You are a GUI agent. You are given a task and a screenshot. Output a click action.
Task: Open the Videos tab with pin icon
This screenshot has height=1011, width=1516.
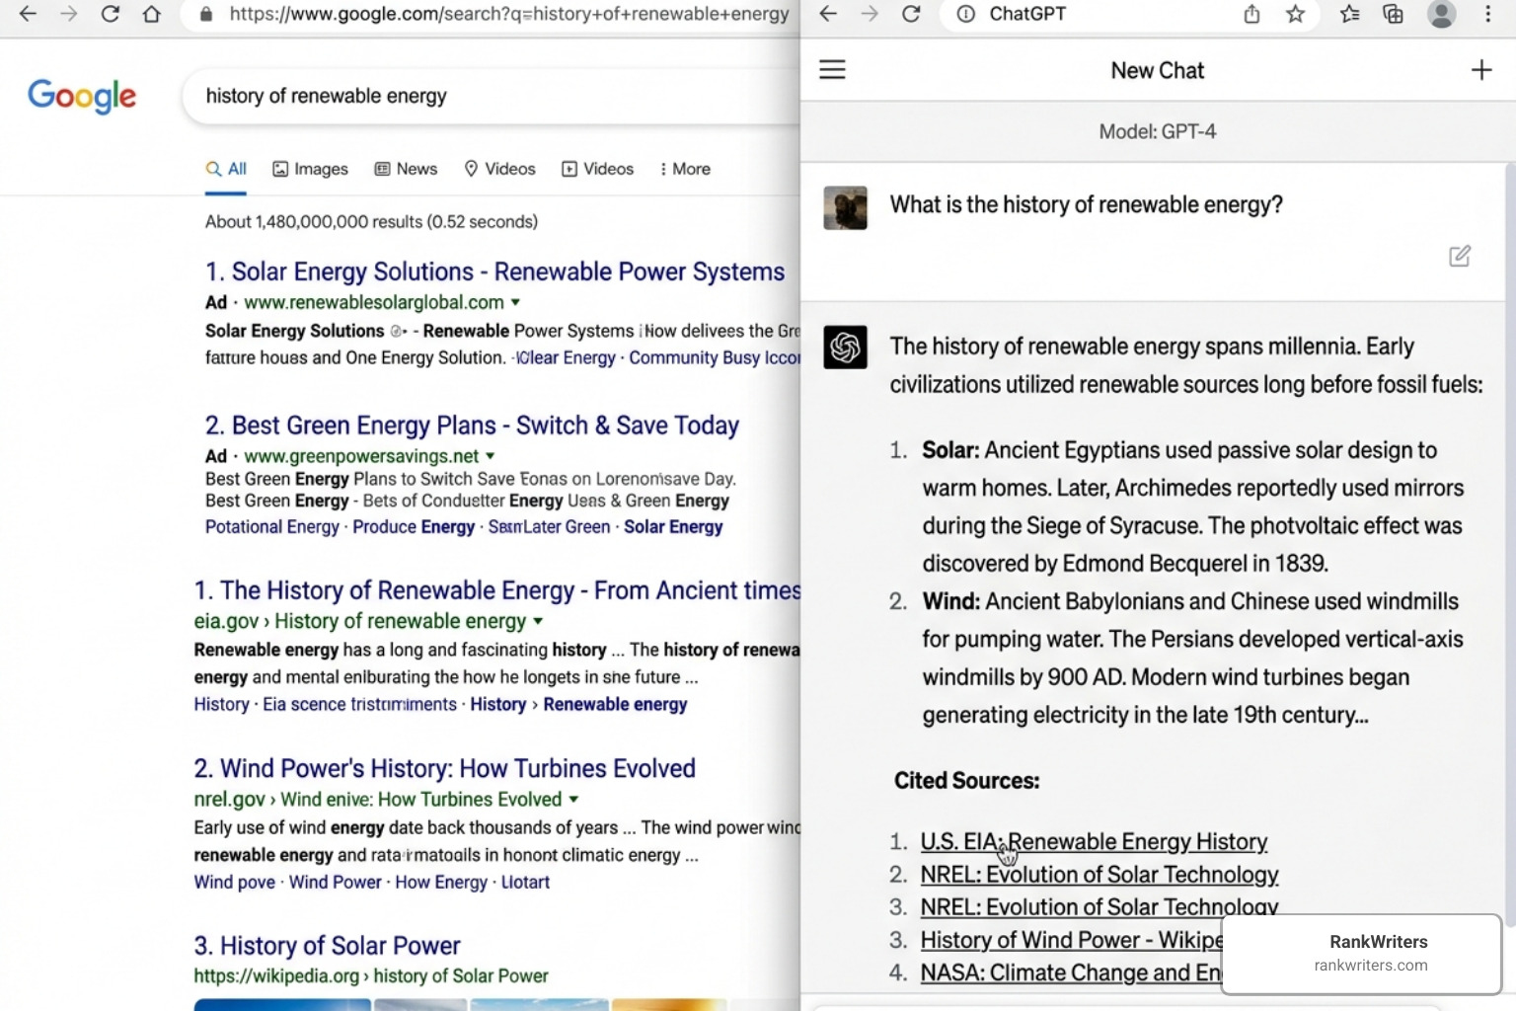point(499,169)
